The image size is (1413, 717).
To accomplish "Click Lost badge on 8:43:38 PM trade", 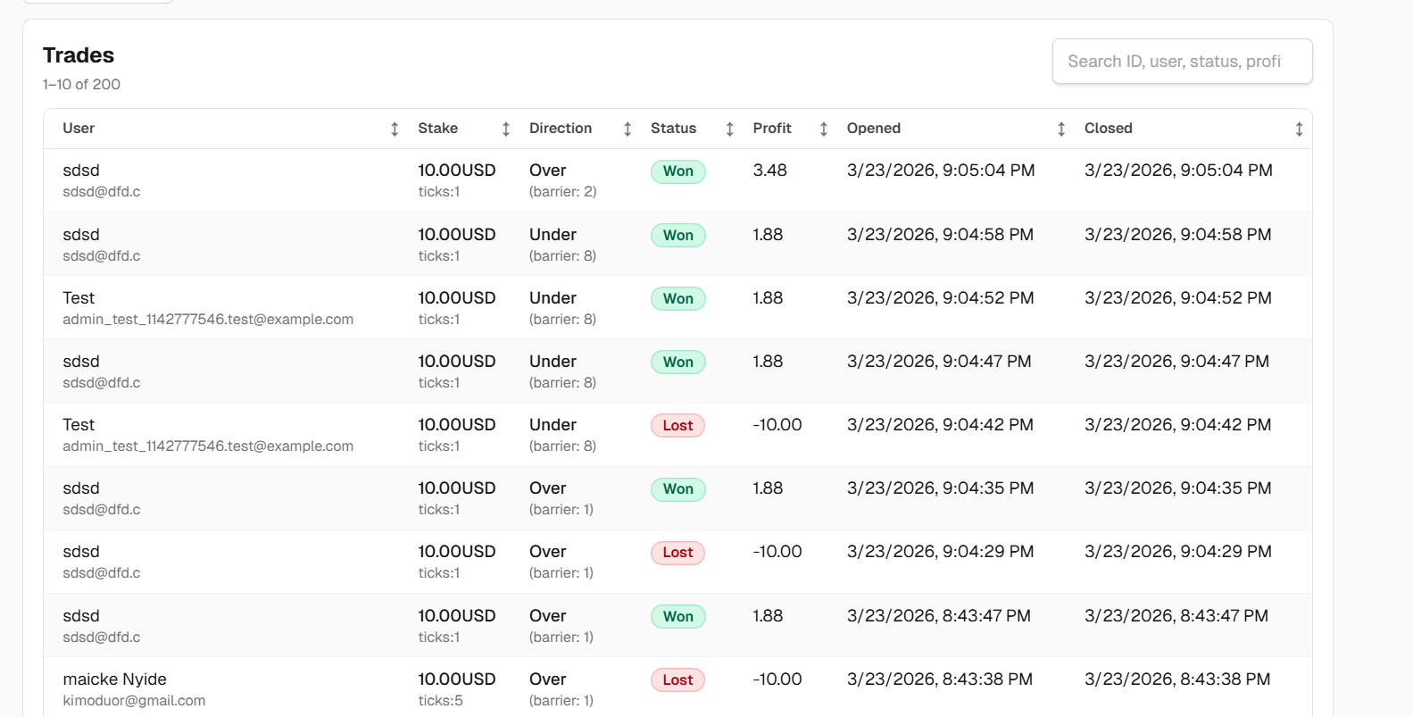I will [x=677, y=680].
